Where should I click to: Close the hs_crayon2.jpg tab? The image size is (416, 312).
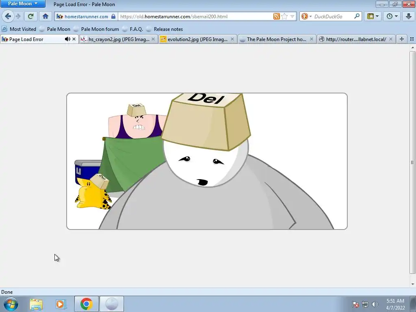point(153,39)
